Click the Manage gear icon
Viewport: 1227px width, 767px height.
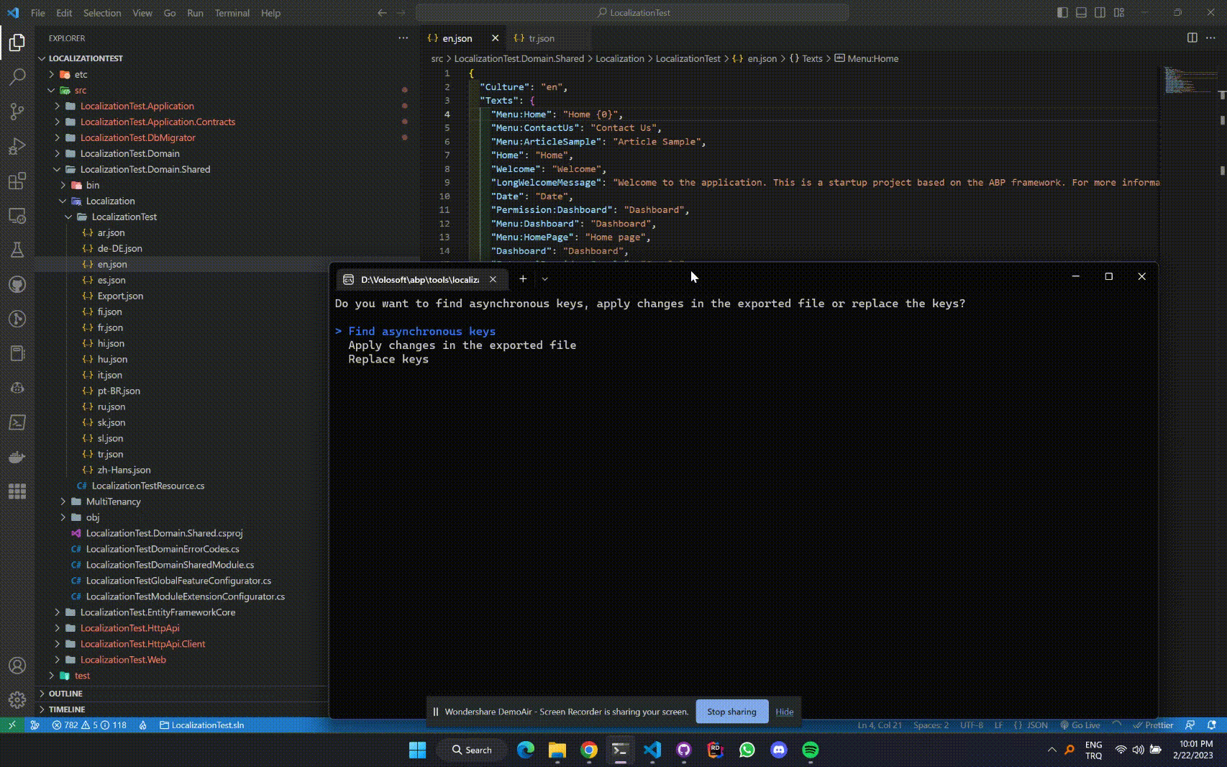(x=17, y=699)
